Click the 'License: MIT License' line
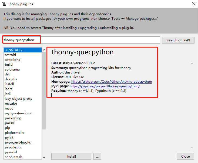 (x=68, y=77)
